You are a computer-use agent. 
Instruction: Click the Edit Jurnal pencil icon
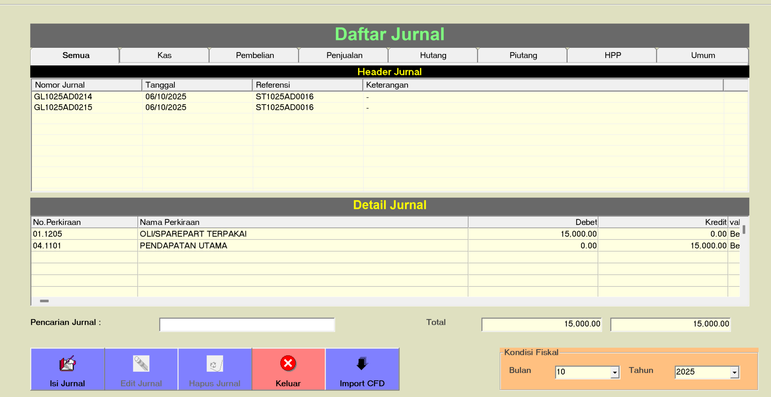click(x=141, y=364)
